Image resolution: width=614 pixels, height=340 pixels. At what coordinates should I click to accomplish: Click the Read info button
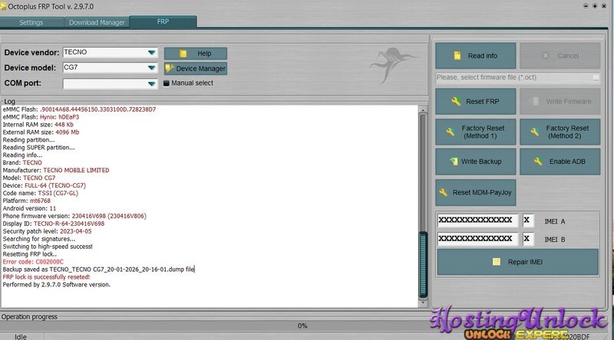pyautogui.click(x=476, y=56)
